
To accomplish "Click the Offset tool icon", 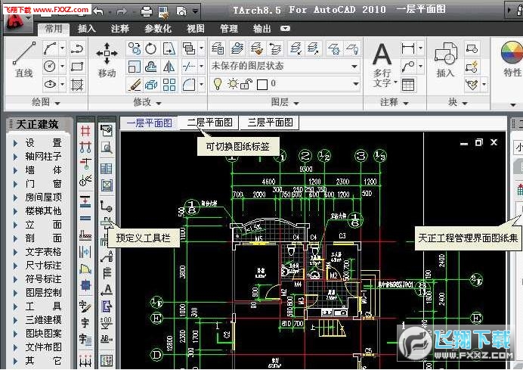I will click(x=150, y=67).
